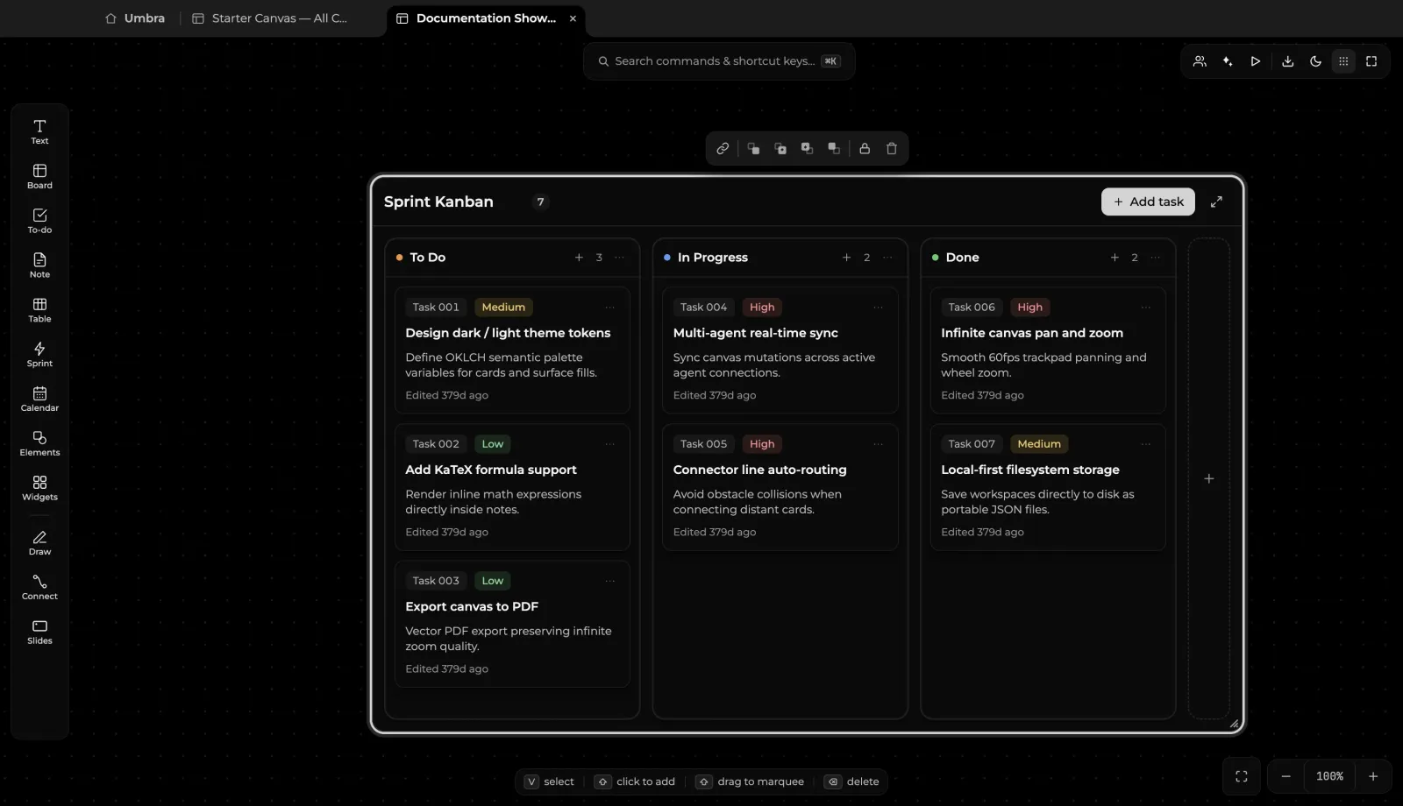This screenshot has width=1403, height=806.
Task: Select the Connect tool
Action: 39,587
